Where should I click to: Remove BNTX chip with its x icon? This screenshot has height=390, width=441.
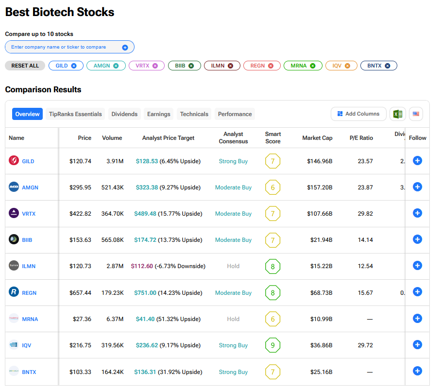pyautogui.click(x=387, y=66)
